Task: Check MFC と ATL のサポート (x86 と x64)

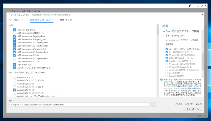Action: tap(167, 70)
